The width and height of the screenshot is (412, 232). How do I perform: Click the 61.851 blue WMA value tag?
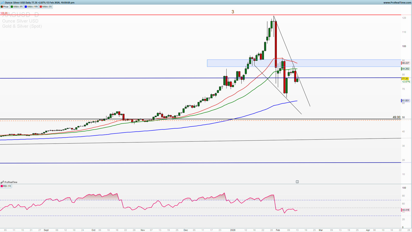pyautogui.click(x=405, y=101)
